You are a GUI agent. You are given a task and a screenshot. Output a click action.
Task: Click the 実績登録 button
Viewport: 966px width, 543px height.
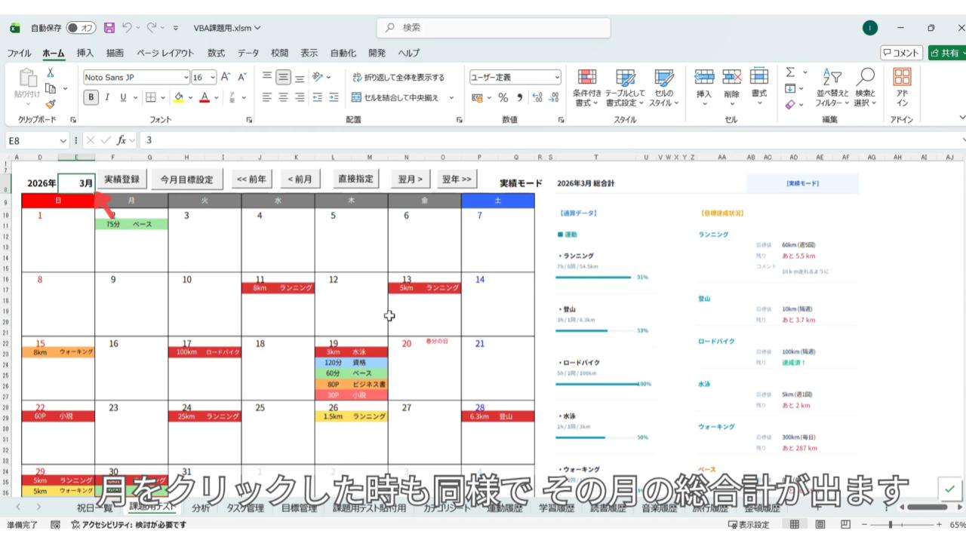[x=122, y=179]
